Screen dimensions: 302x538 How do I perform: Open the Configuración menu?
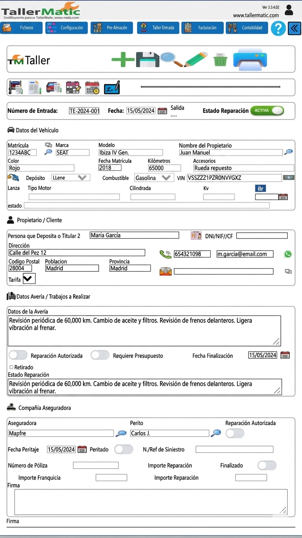coord(66,28)
